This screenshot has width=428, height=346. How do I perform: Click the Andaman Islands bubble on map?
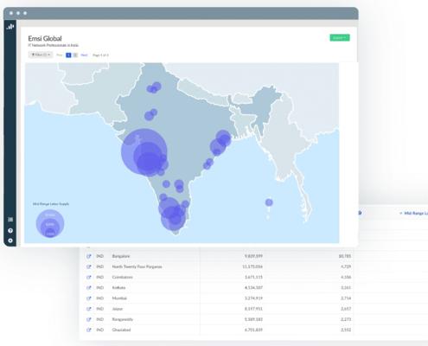269,202
